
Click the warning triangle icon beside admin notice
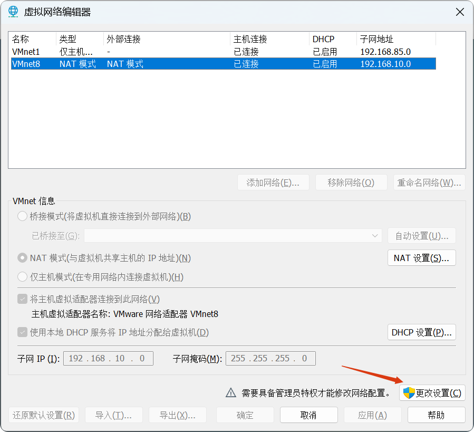(x=231, y=392)
